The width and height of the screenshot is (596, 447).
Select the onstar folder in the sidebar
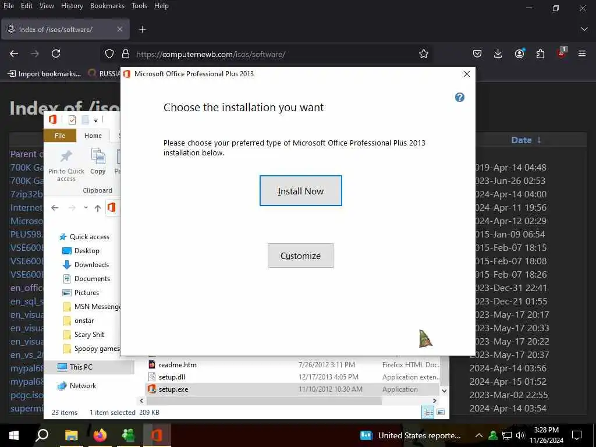79,321
